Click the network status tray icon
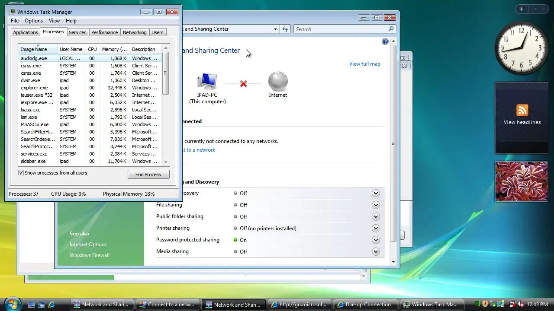Viewport: 554px width, 311px height. pyautogui.click(x=512, y=305)
